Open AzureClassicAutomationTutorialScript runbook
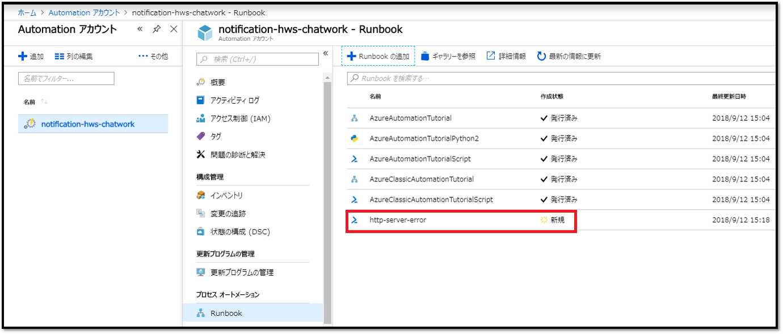The image size is (783, 334). click(431, 200)
